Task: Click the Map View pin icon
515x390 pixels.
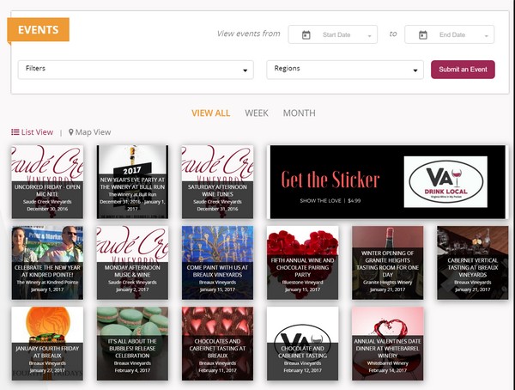Action: (x=71, y=132)
